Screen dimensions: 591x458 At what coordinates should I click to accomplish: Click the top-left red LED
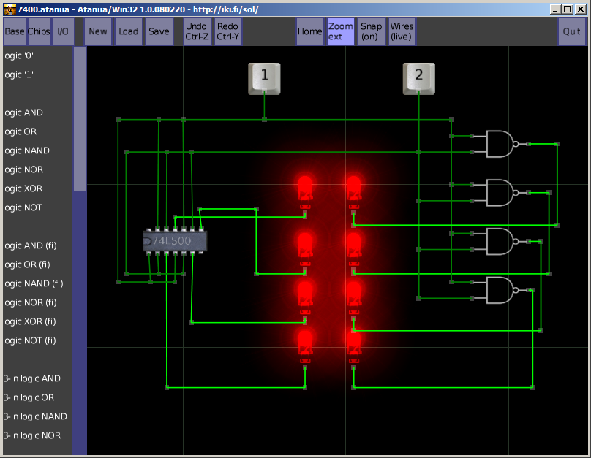(305, 188)
